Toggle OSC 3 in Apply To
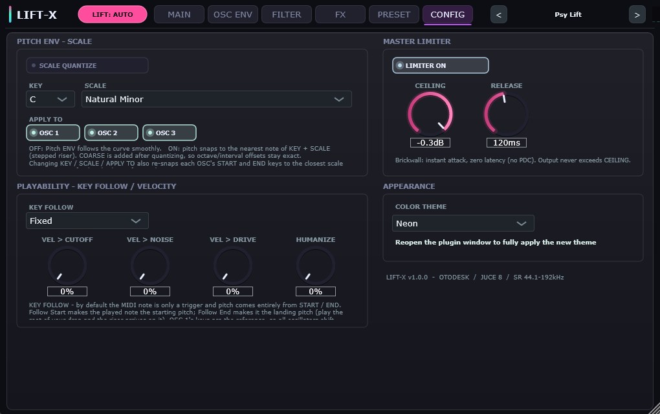The height and width of the screenshot is (414, 660). [170, 133]
